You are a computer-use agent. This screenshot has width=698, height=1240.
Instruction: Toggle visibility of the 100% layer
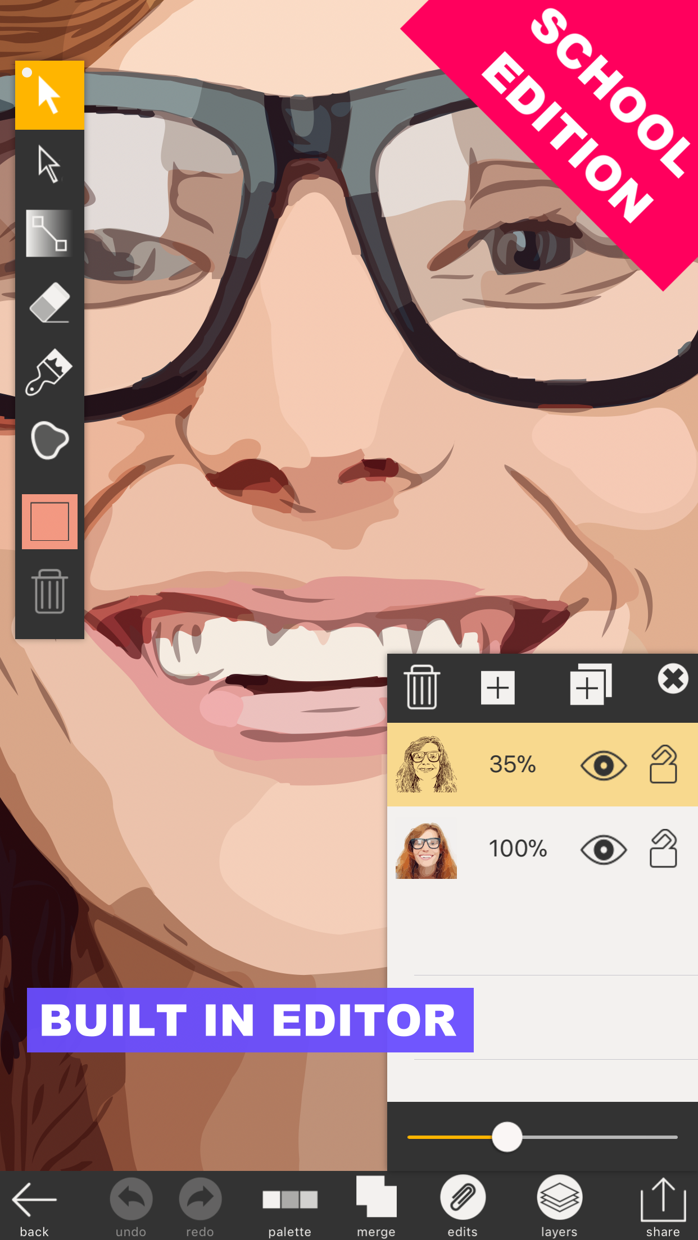(603, 850)
